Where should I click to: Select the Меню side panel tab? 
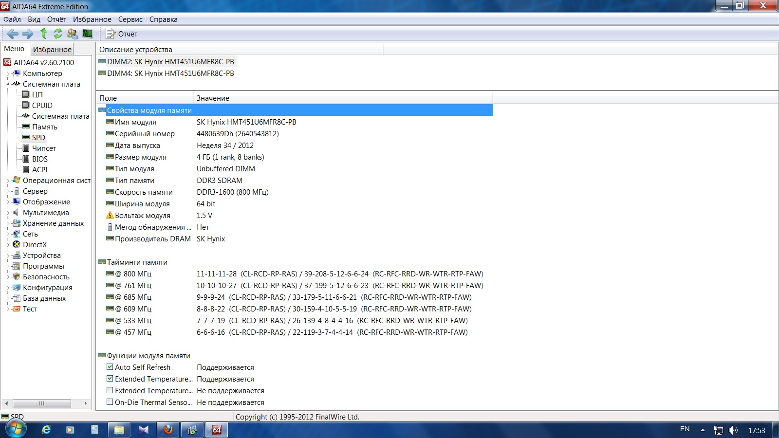click(14, 49)
